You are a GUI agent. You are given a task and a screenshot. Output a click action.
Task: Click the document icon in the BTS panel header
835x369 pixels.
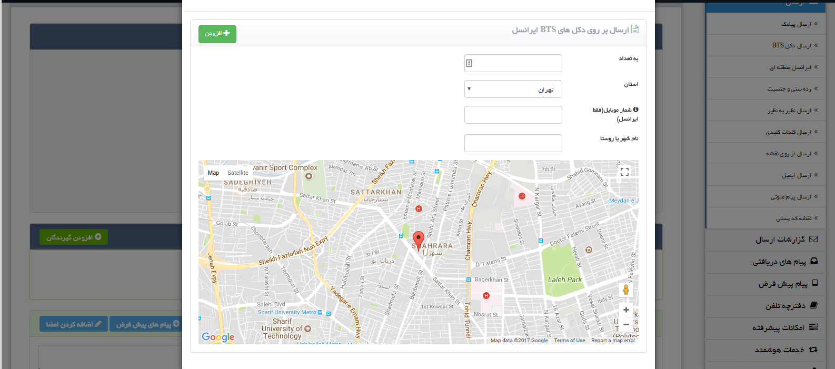point(635,29)
